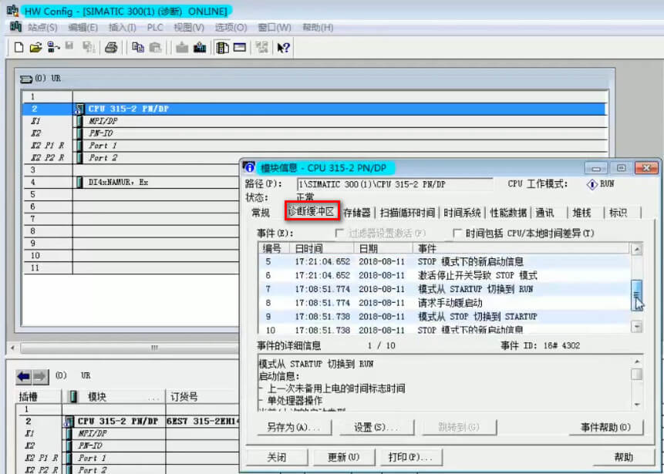Click the module icon in 模块 column header
This screenshot has width=664, height=474.
point(74,397)
